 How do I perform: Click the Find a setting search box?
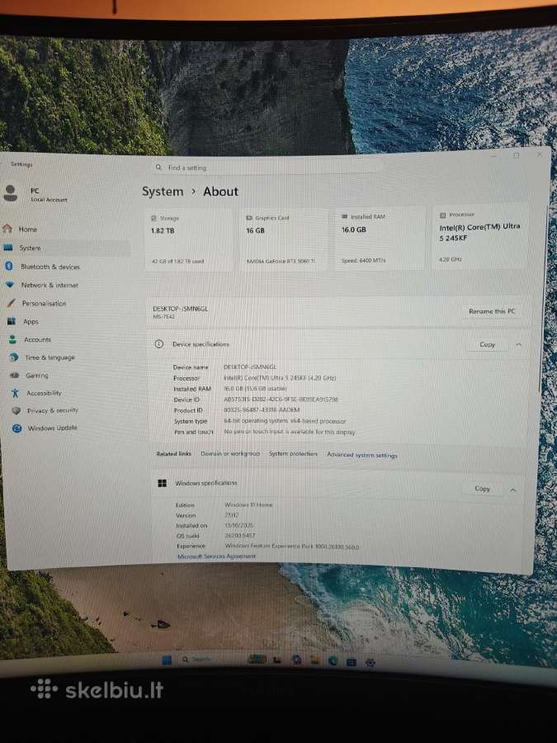click(267, 168)
